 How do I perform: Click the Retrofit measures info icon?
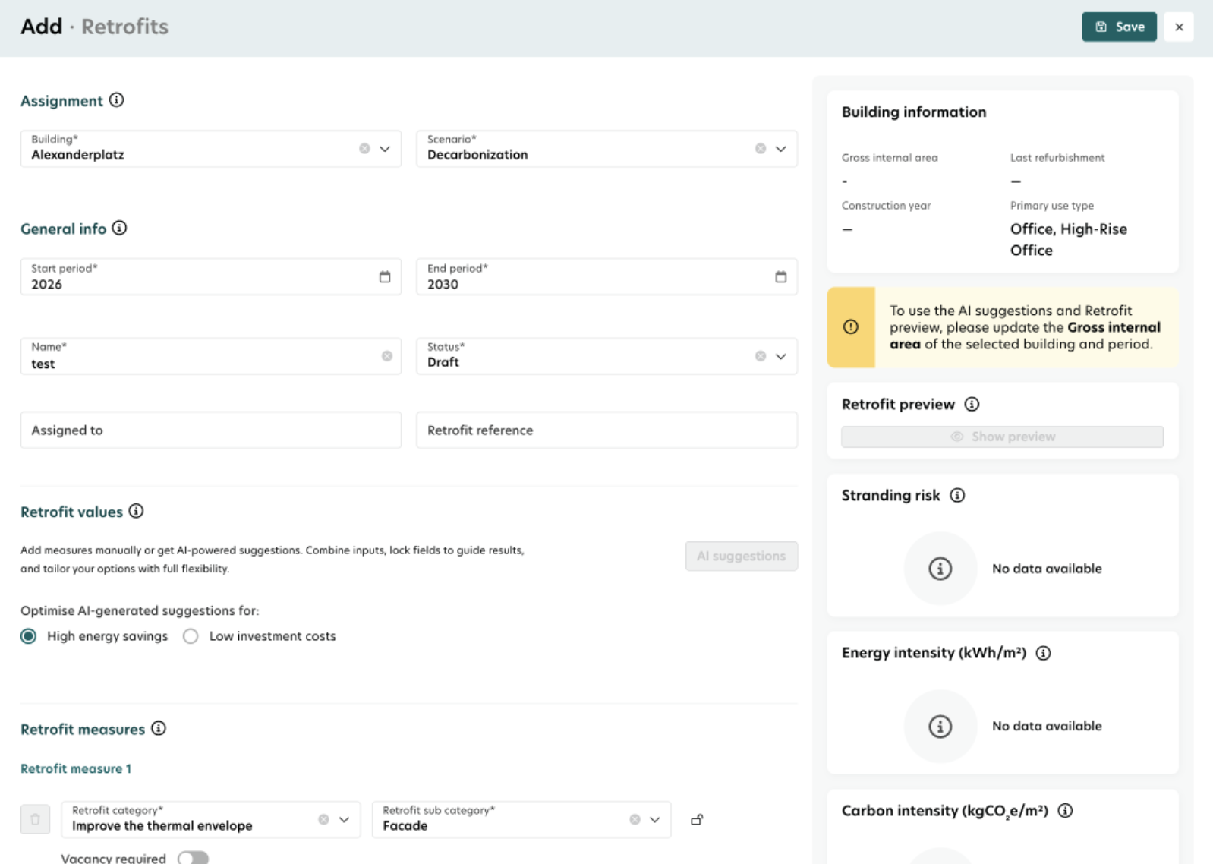159,728
